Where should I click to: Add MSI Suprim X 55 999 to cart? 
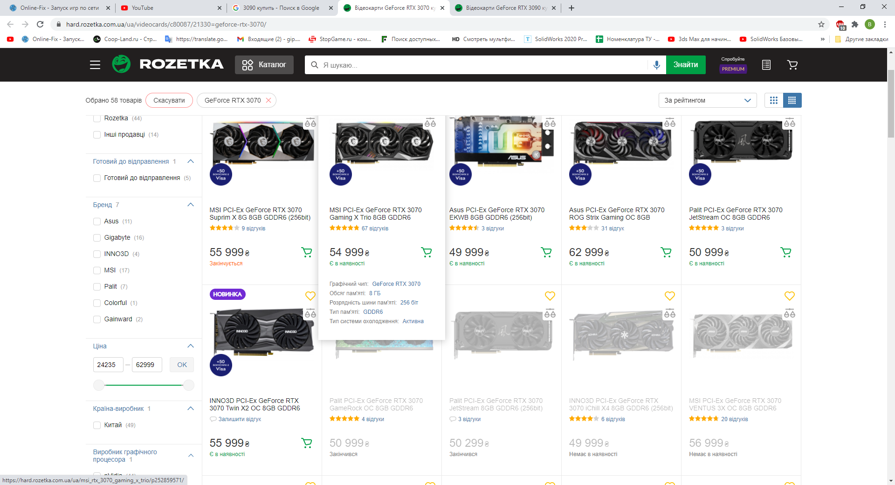click(x=307, y=252)
